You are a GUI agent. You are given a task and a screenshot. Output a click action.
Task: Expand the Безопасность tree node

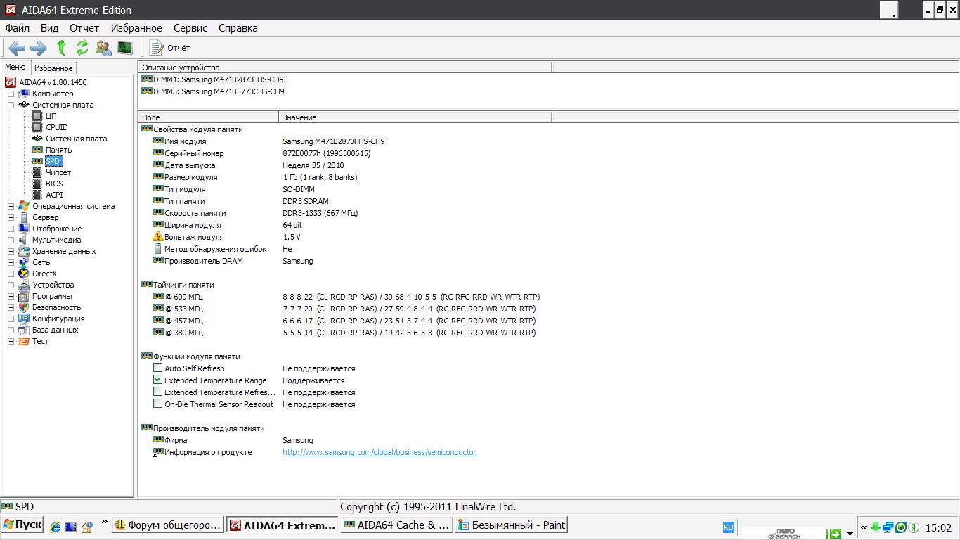pos(11,307)
